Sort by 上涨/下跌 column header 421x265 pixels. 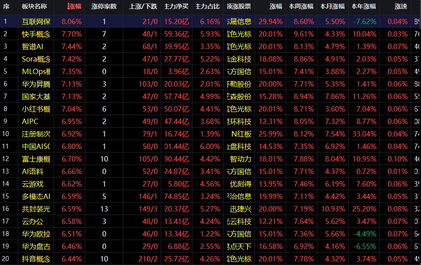(143, 6)
